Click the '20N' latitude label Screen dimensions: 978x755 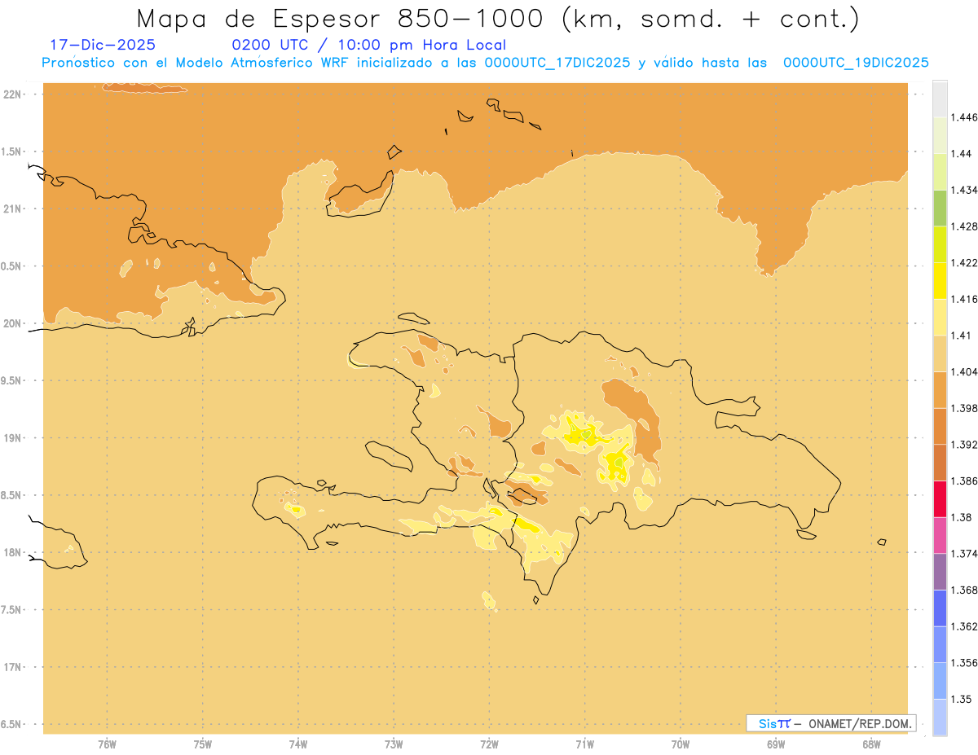[13, 323]
